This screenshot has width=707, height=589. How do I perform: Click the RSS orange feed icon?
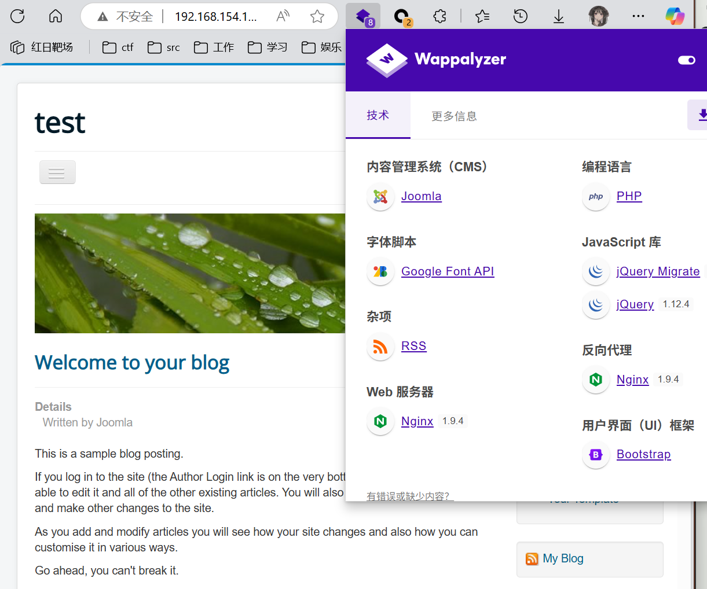point(380,347)
